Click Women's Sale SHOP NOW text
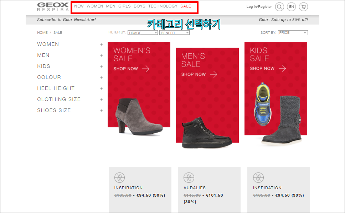This screenshot has width=345, height=213. (126, 69)
